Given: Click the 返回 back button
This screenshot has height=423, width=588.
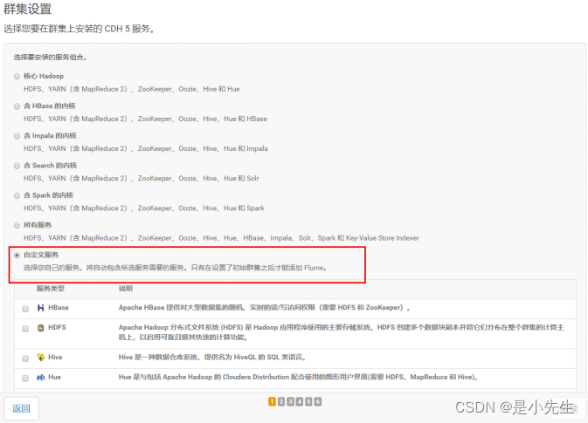Looking at the screenshot, I should [21, 408].
